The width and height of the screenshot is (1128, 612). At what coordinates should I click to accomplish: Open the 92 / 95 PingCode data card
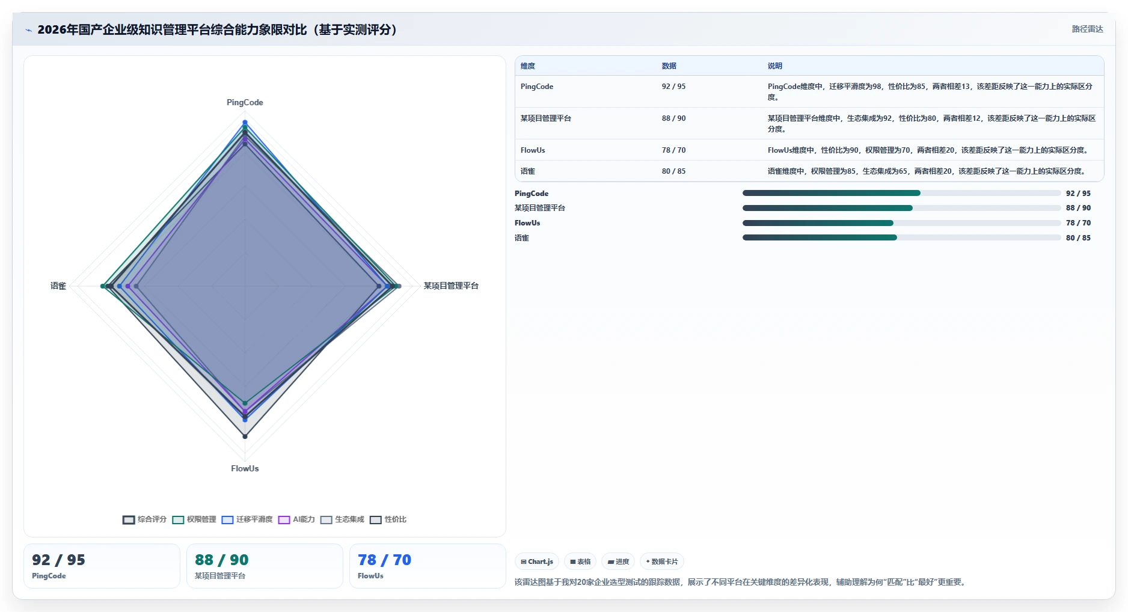point(102,566)
